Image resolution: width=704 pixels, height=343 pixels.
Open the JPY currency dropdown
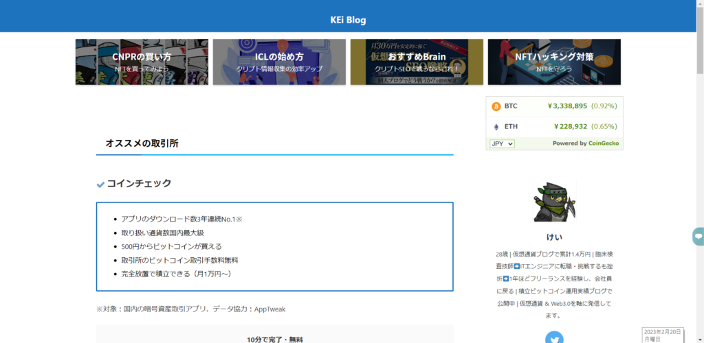502,144
